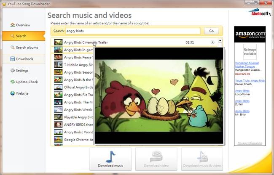274x175 pixels.
Task: Click the Update-Check refresh icon
Action: [x=13, y=82]
